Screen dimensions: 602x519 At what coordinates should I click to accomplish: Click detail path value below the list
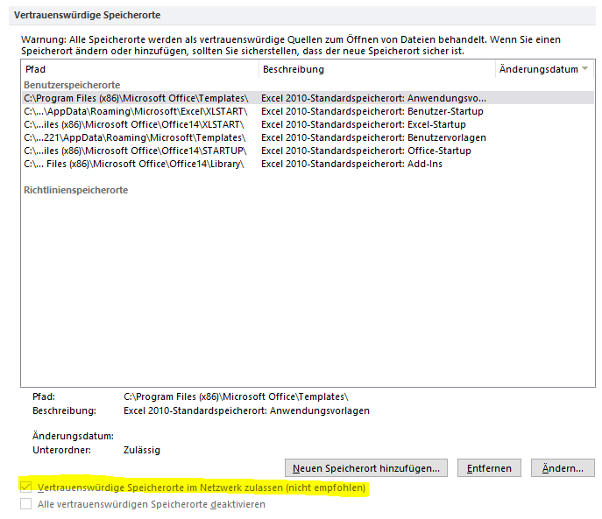(236, 396)
